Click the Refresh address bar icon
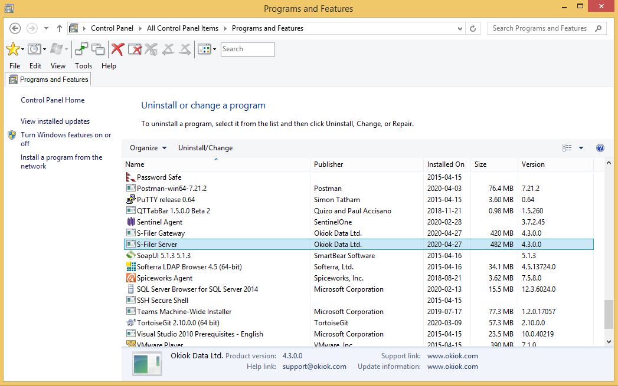This screenshot has width=618, height=386. click(473, 28)
